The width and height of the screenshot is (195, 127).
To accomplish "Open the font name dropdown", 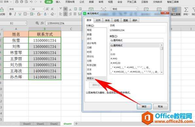I will (30, 9).
